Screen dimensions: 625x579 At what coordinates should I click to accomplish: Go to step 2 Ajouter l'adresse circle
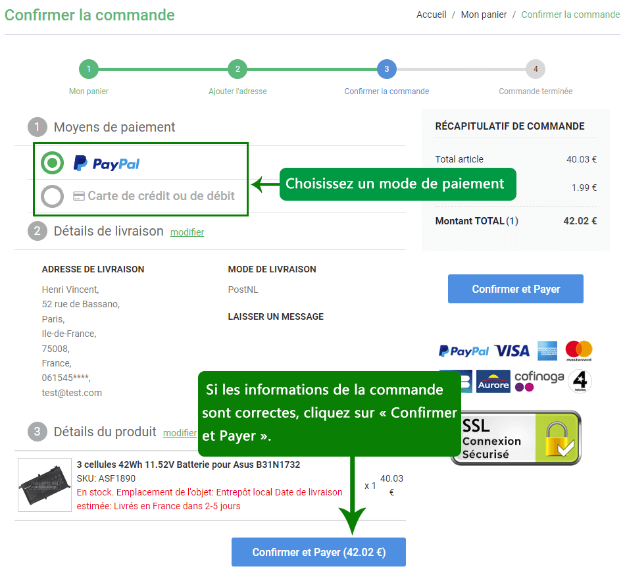238,69
